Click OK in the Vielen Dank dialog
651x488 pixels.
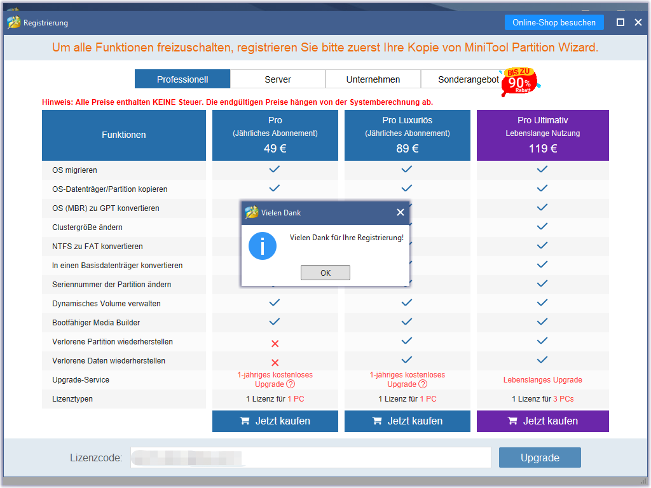[325, 273]
